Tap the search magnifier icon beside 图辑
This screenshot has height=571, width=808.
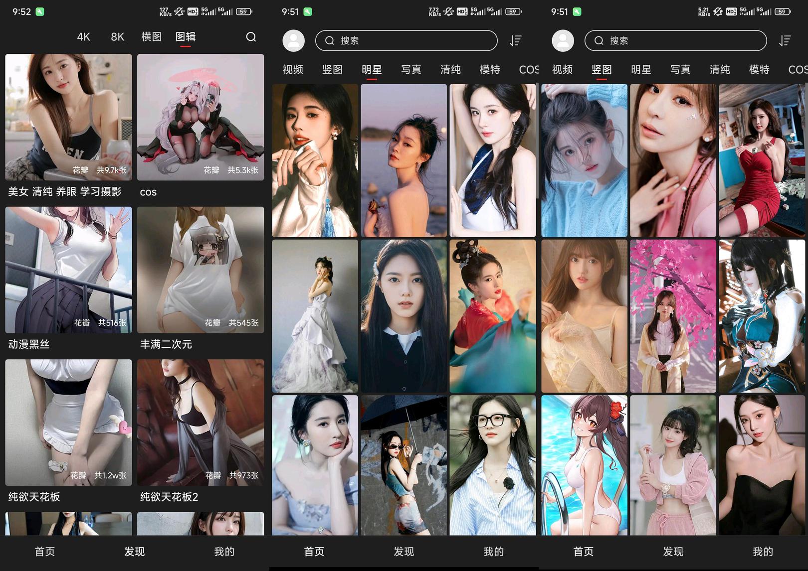click(251, 37)
